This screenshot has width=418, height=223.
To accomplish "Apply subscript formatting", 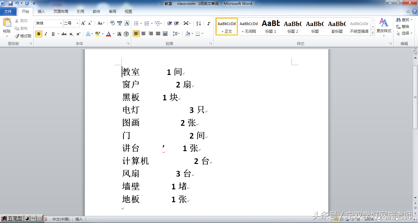I will (x=71, y=34).
